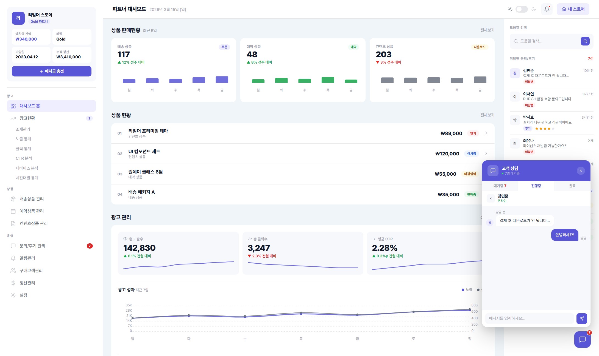The width and height of the screenshot is (599, 356).
Task: Toggle the light/dark mode switch
Action: (x=521, y=9)
